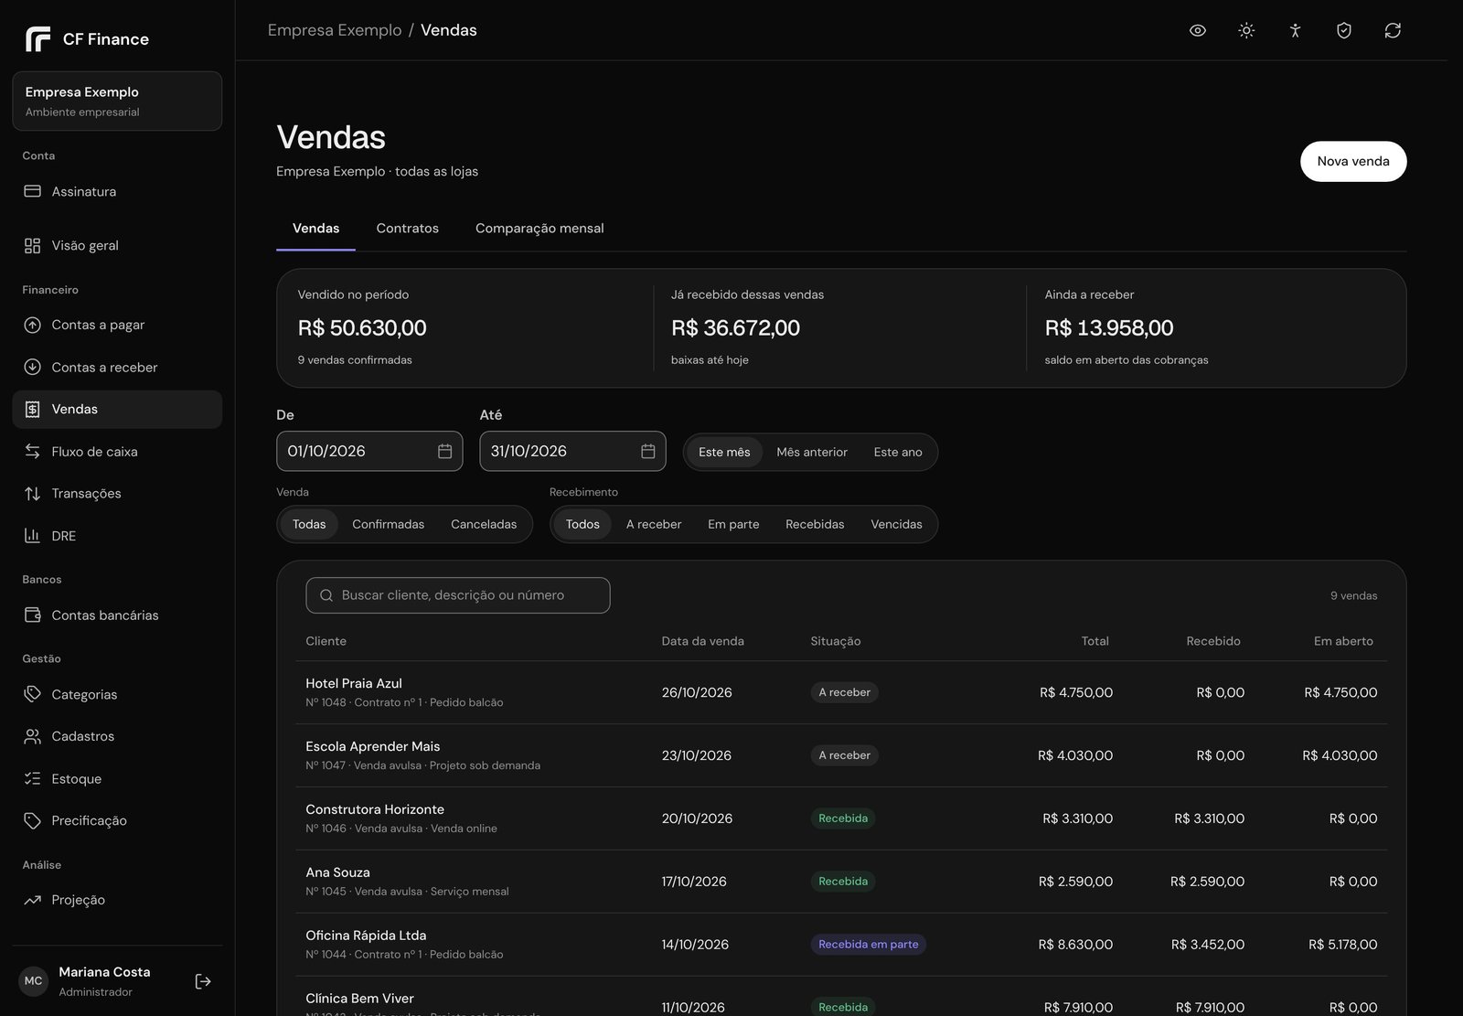Filter receipts by Recebidas
The width and height of the screenshot is (1463, 1016).
[815, 524]
